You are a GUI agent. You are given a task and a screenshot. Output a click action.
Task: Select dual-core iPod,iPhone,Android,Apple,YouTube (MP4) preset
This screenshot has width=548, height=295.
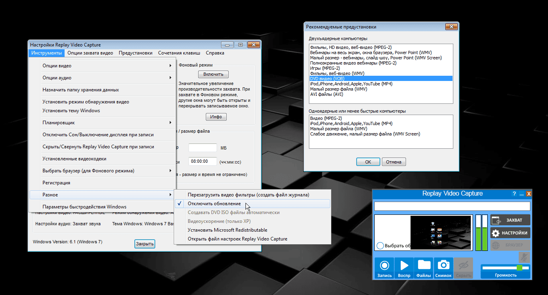(381, 84)
